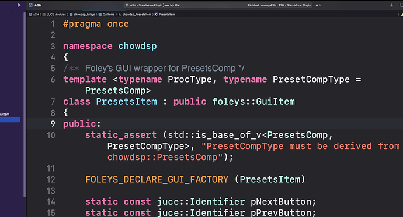The height and width of the screenshot is (217, 403).
Task: Click 'PresetCompType' on line 6
Action: pyautogui.click(x=311, y=80)
